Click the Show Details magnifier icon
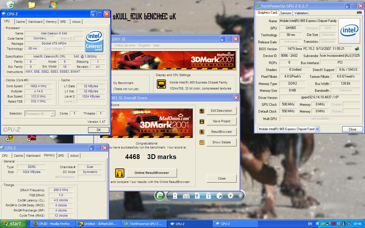This screenshot has height=228, width=365. [x=202, y=142]
